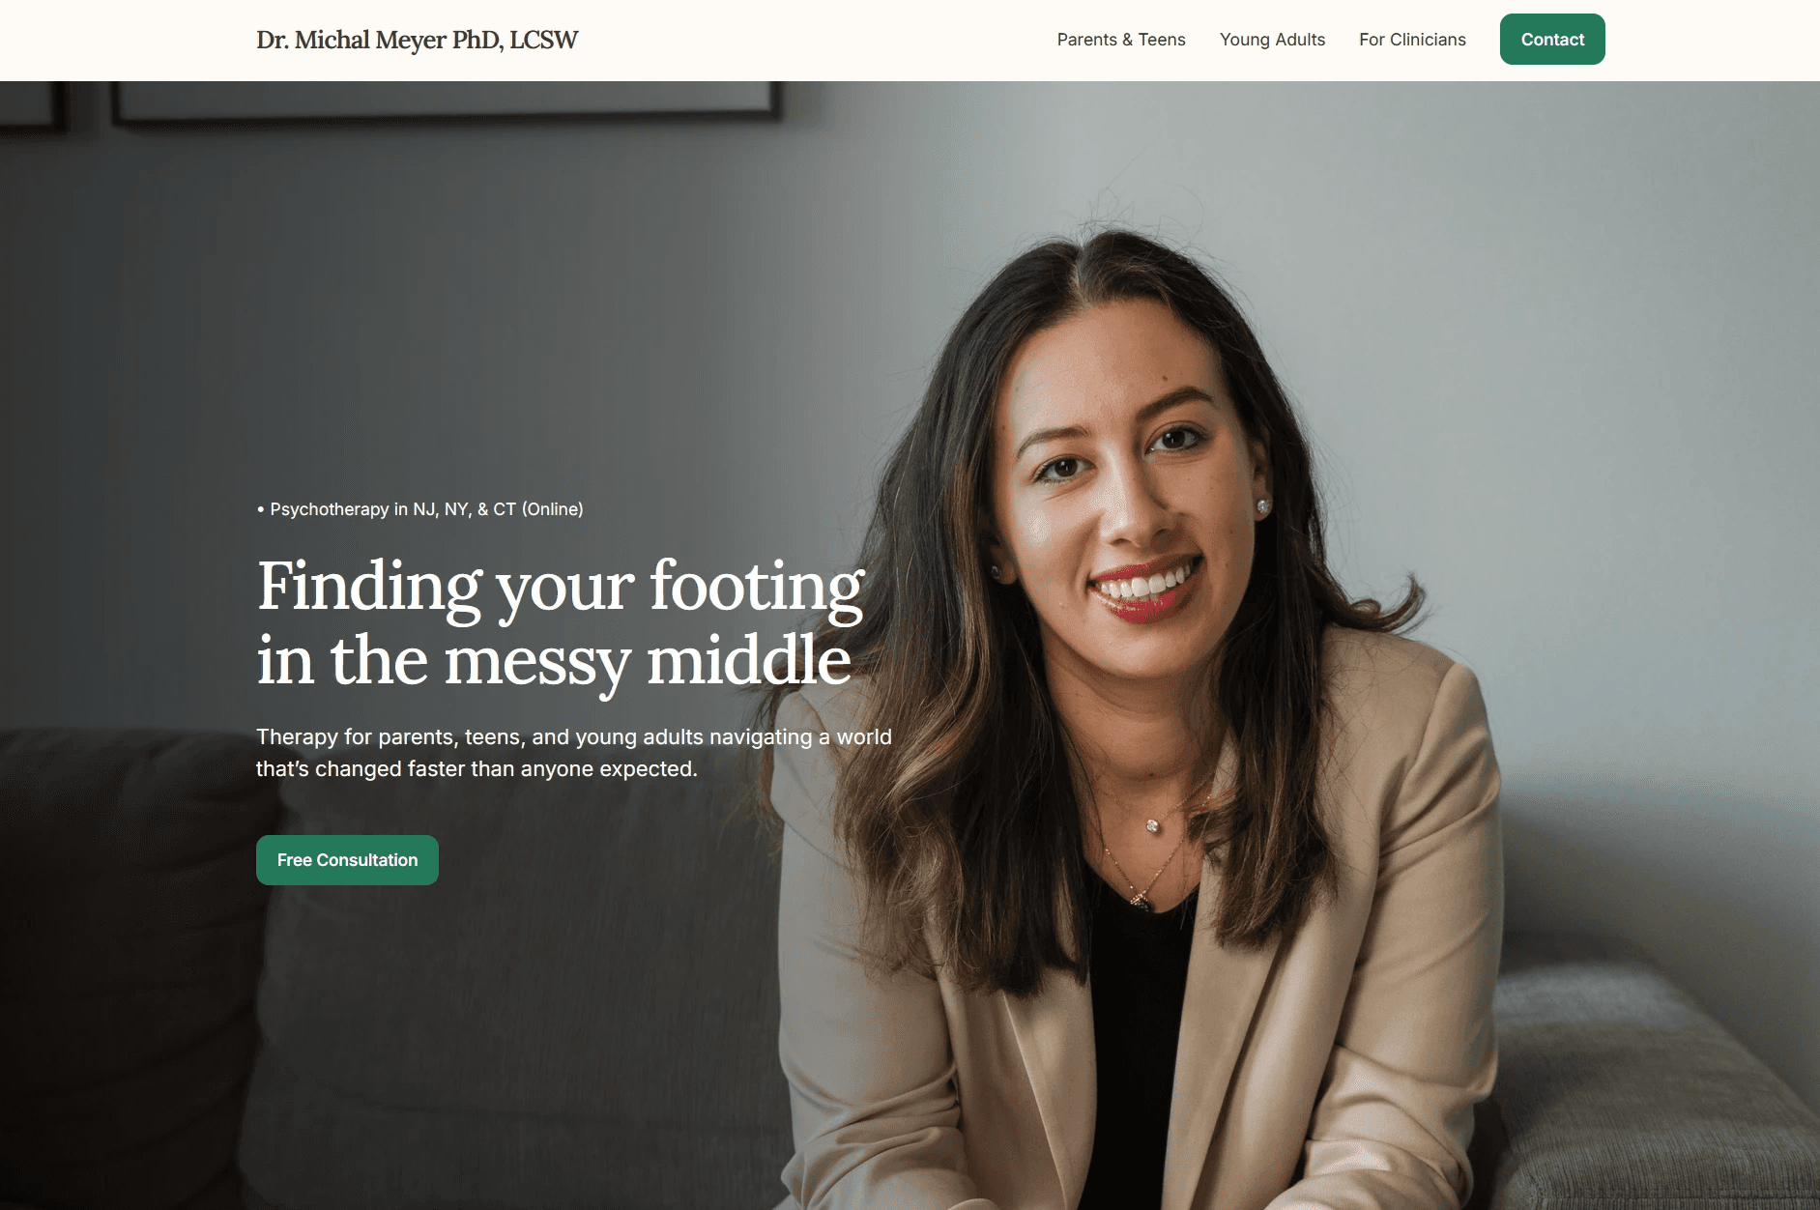Click the stud earring in the portrait
Viewport: 1820px width, 1210px height.
(1262, 505)
